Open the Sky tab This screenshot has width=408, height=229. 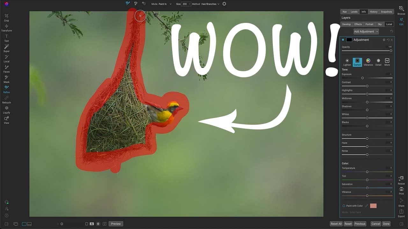[x=380, y=24]
